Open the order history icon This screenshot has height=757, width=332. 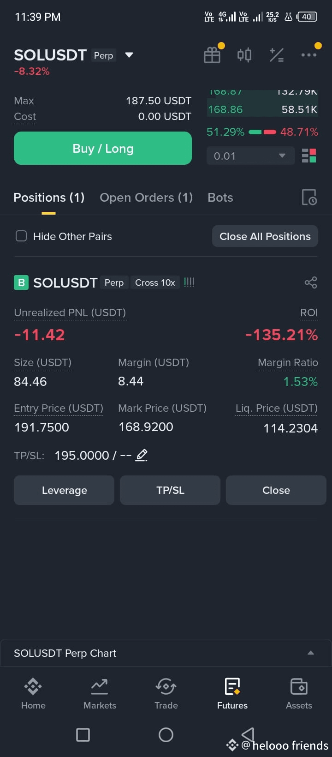click(309, 198)
